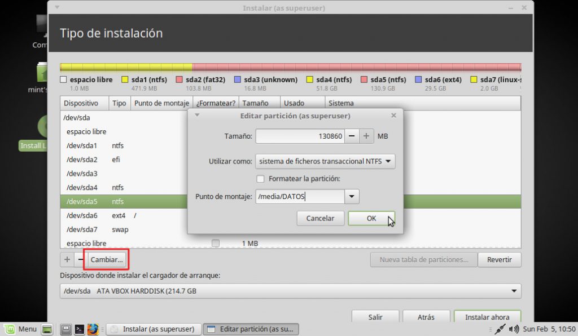
Task: Click the Mint Menu logo button
Action: [x=10, y=329]
